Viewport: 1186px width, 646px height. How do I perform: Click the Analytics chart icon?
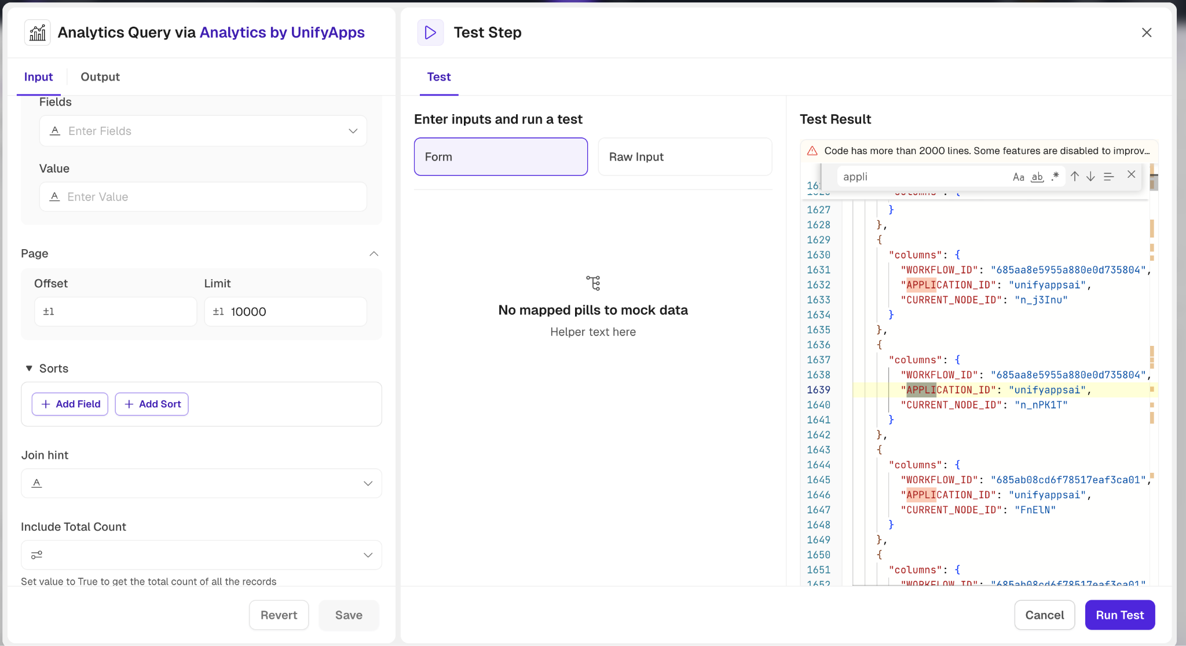tap(38, 32)
